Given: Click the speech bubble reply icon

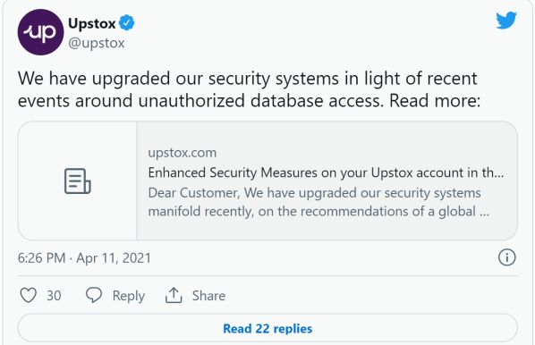Looking at the screenshot, I should pyautogui.click(x=94, y=295).
